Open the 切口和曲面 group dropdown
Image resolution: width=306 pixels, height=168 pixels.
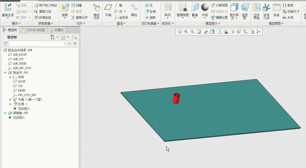coord(151,23)
